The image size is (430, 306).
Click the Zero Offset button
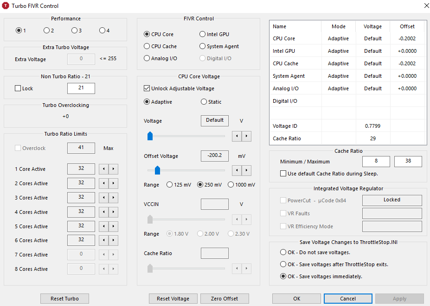tap(225, 299)
